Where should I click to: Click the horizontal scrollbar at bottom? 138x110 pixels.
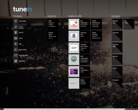64,109
